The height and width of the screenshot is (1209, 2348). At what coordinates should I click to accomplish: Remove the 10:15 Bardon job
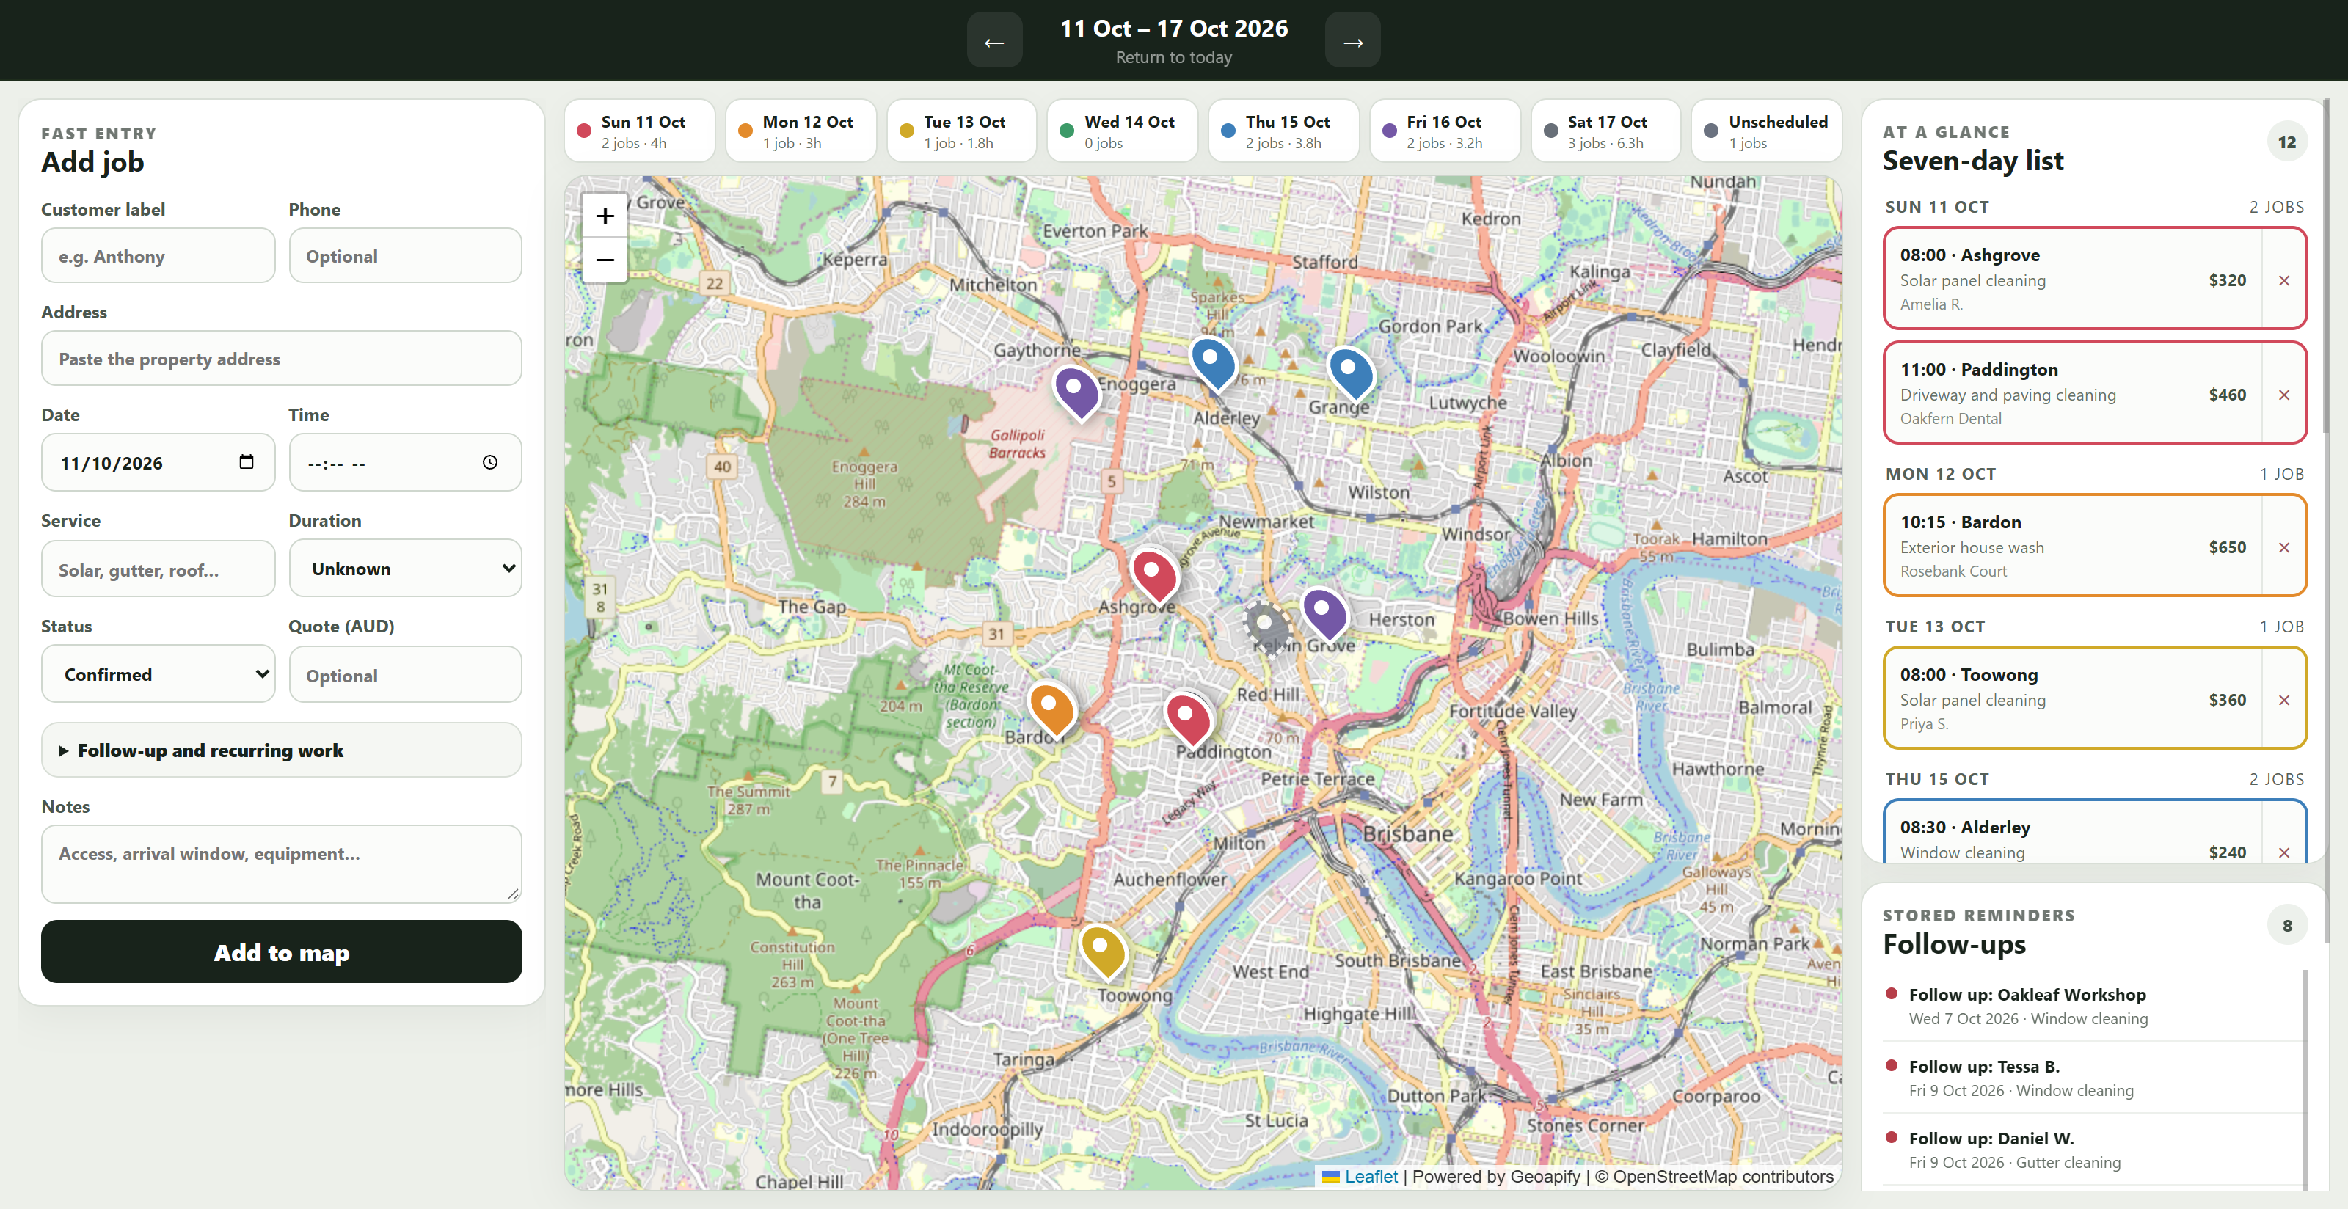[2283, 547]
